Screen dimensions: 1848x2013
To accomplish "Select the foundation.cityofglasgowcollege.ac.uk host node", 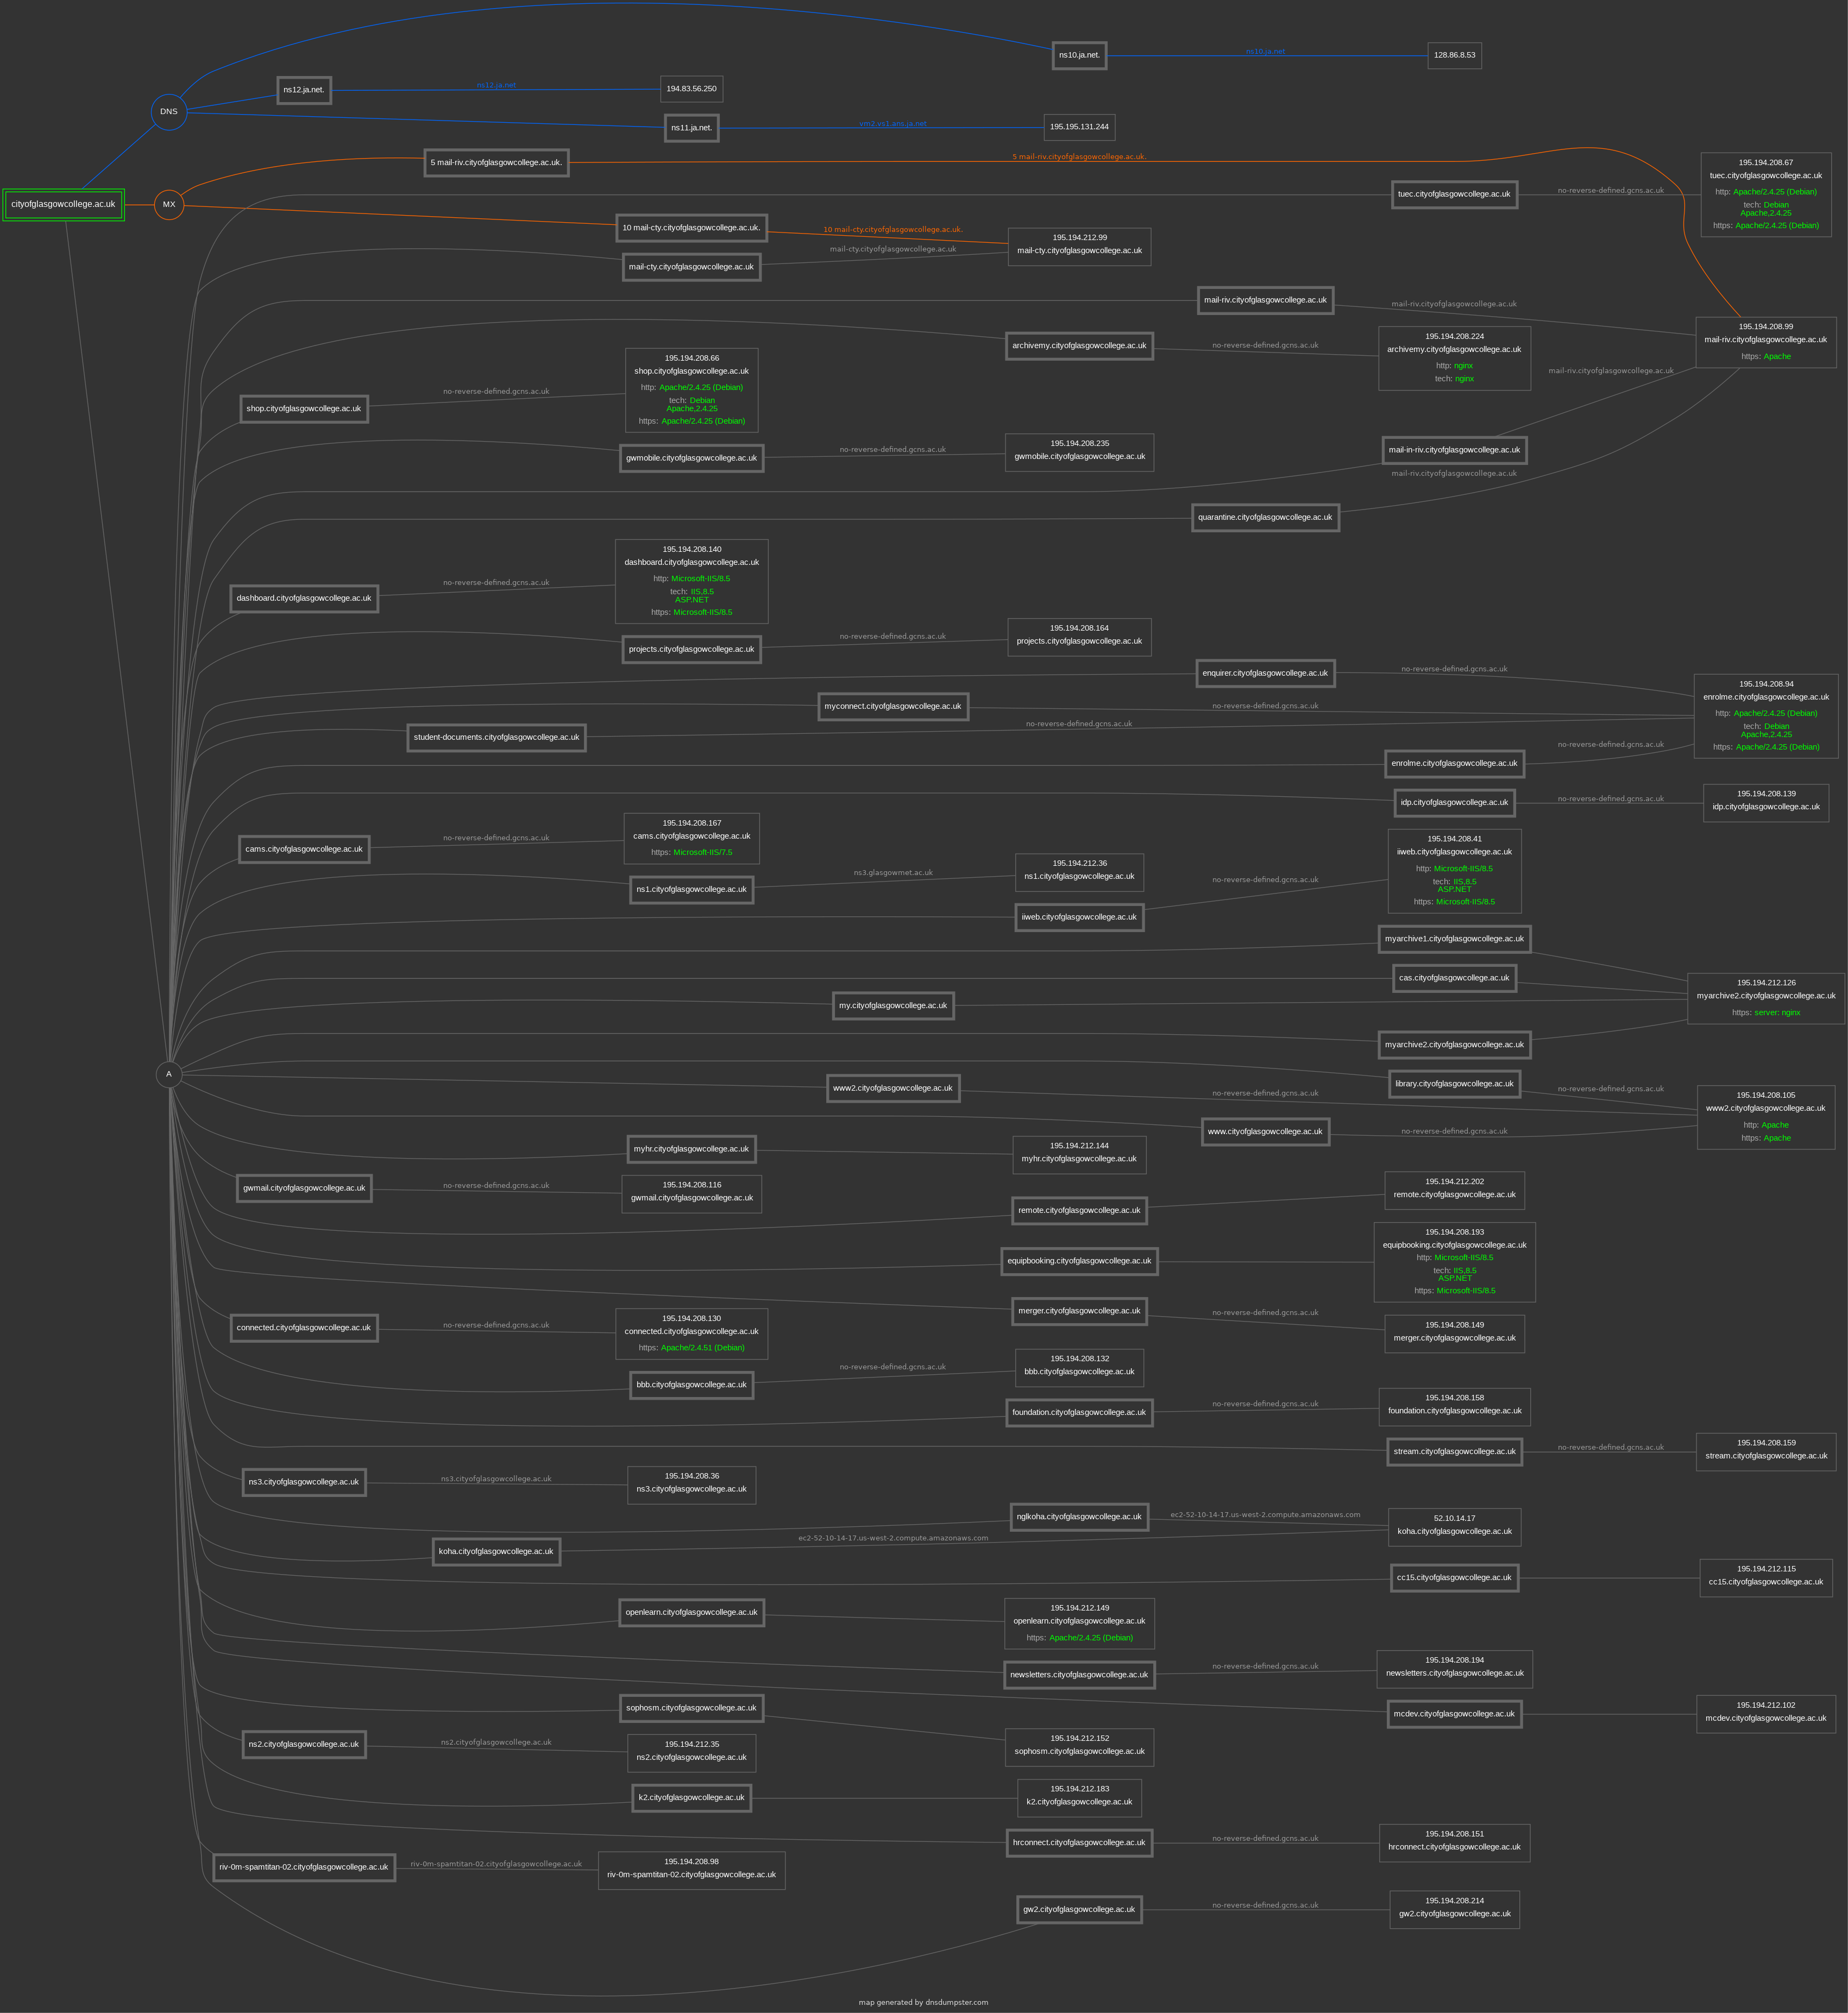I will (x=1080, y=1413).
